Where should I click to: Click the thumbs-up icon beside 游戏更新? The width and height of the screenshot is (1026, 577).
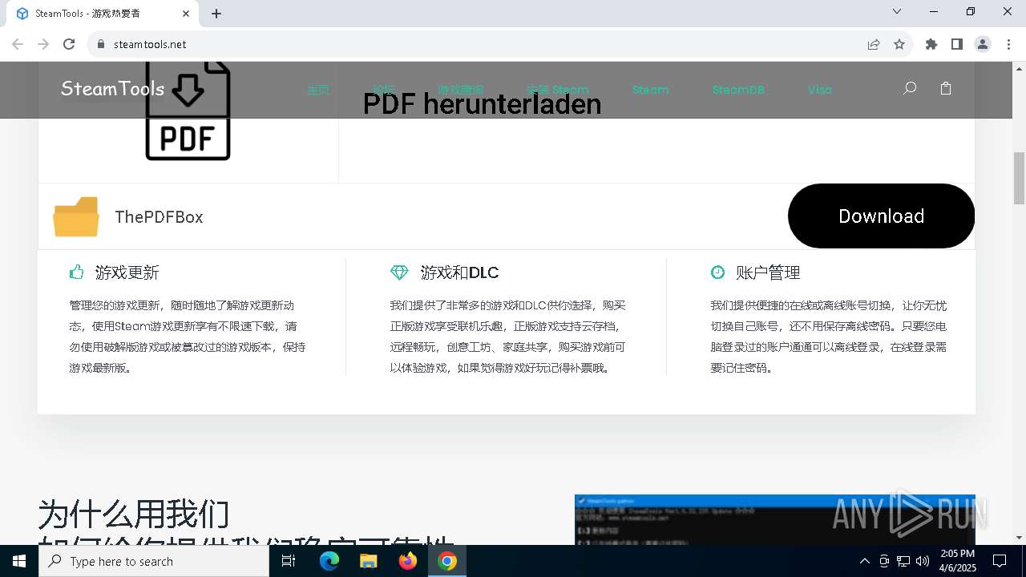pyautogui.click(x=77, y=272)
